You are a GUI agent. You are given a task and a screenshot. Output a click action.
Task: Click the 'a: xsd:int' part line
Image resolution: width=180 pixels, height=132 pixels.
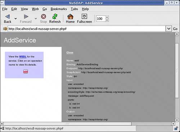pyautogui.click(x=75, y=104)
